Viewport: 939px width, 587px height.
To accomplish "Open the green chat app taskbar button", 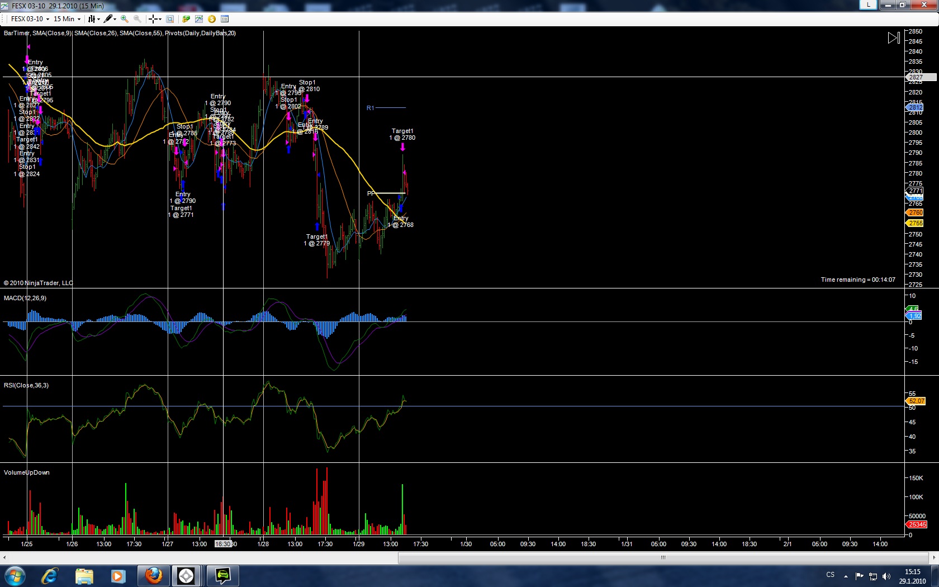I will [222, 576].
